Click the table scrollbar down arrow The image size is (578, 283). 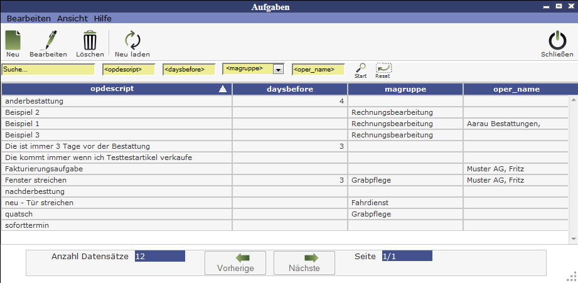coord(573,239)
